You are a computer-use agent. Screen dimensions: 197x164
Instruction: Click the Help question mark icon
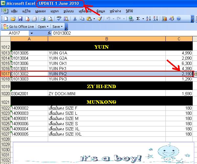click(179, 19)
